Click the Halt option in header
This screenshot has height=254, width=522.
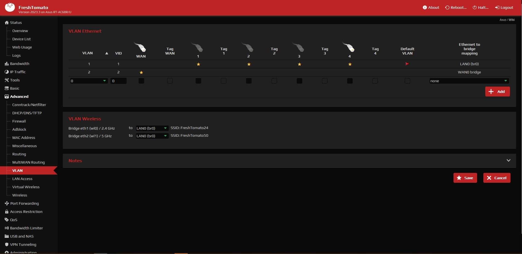coord(481,8)
